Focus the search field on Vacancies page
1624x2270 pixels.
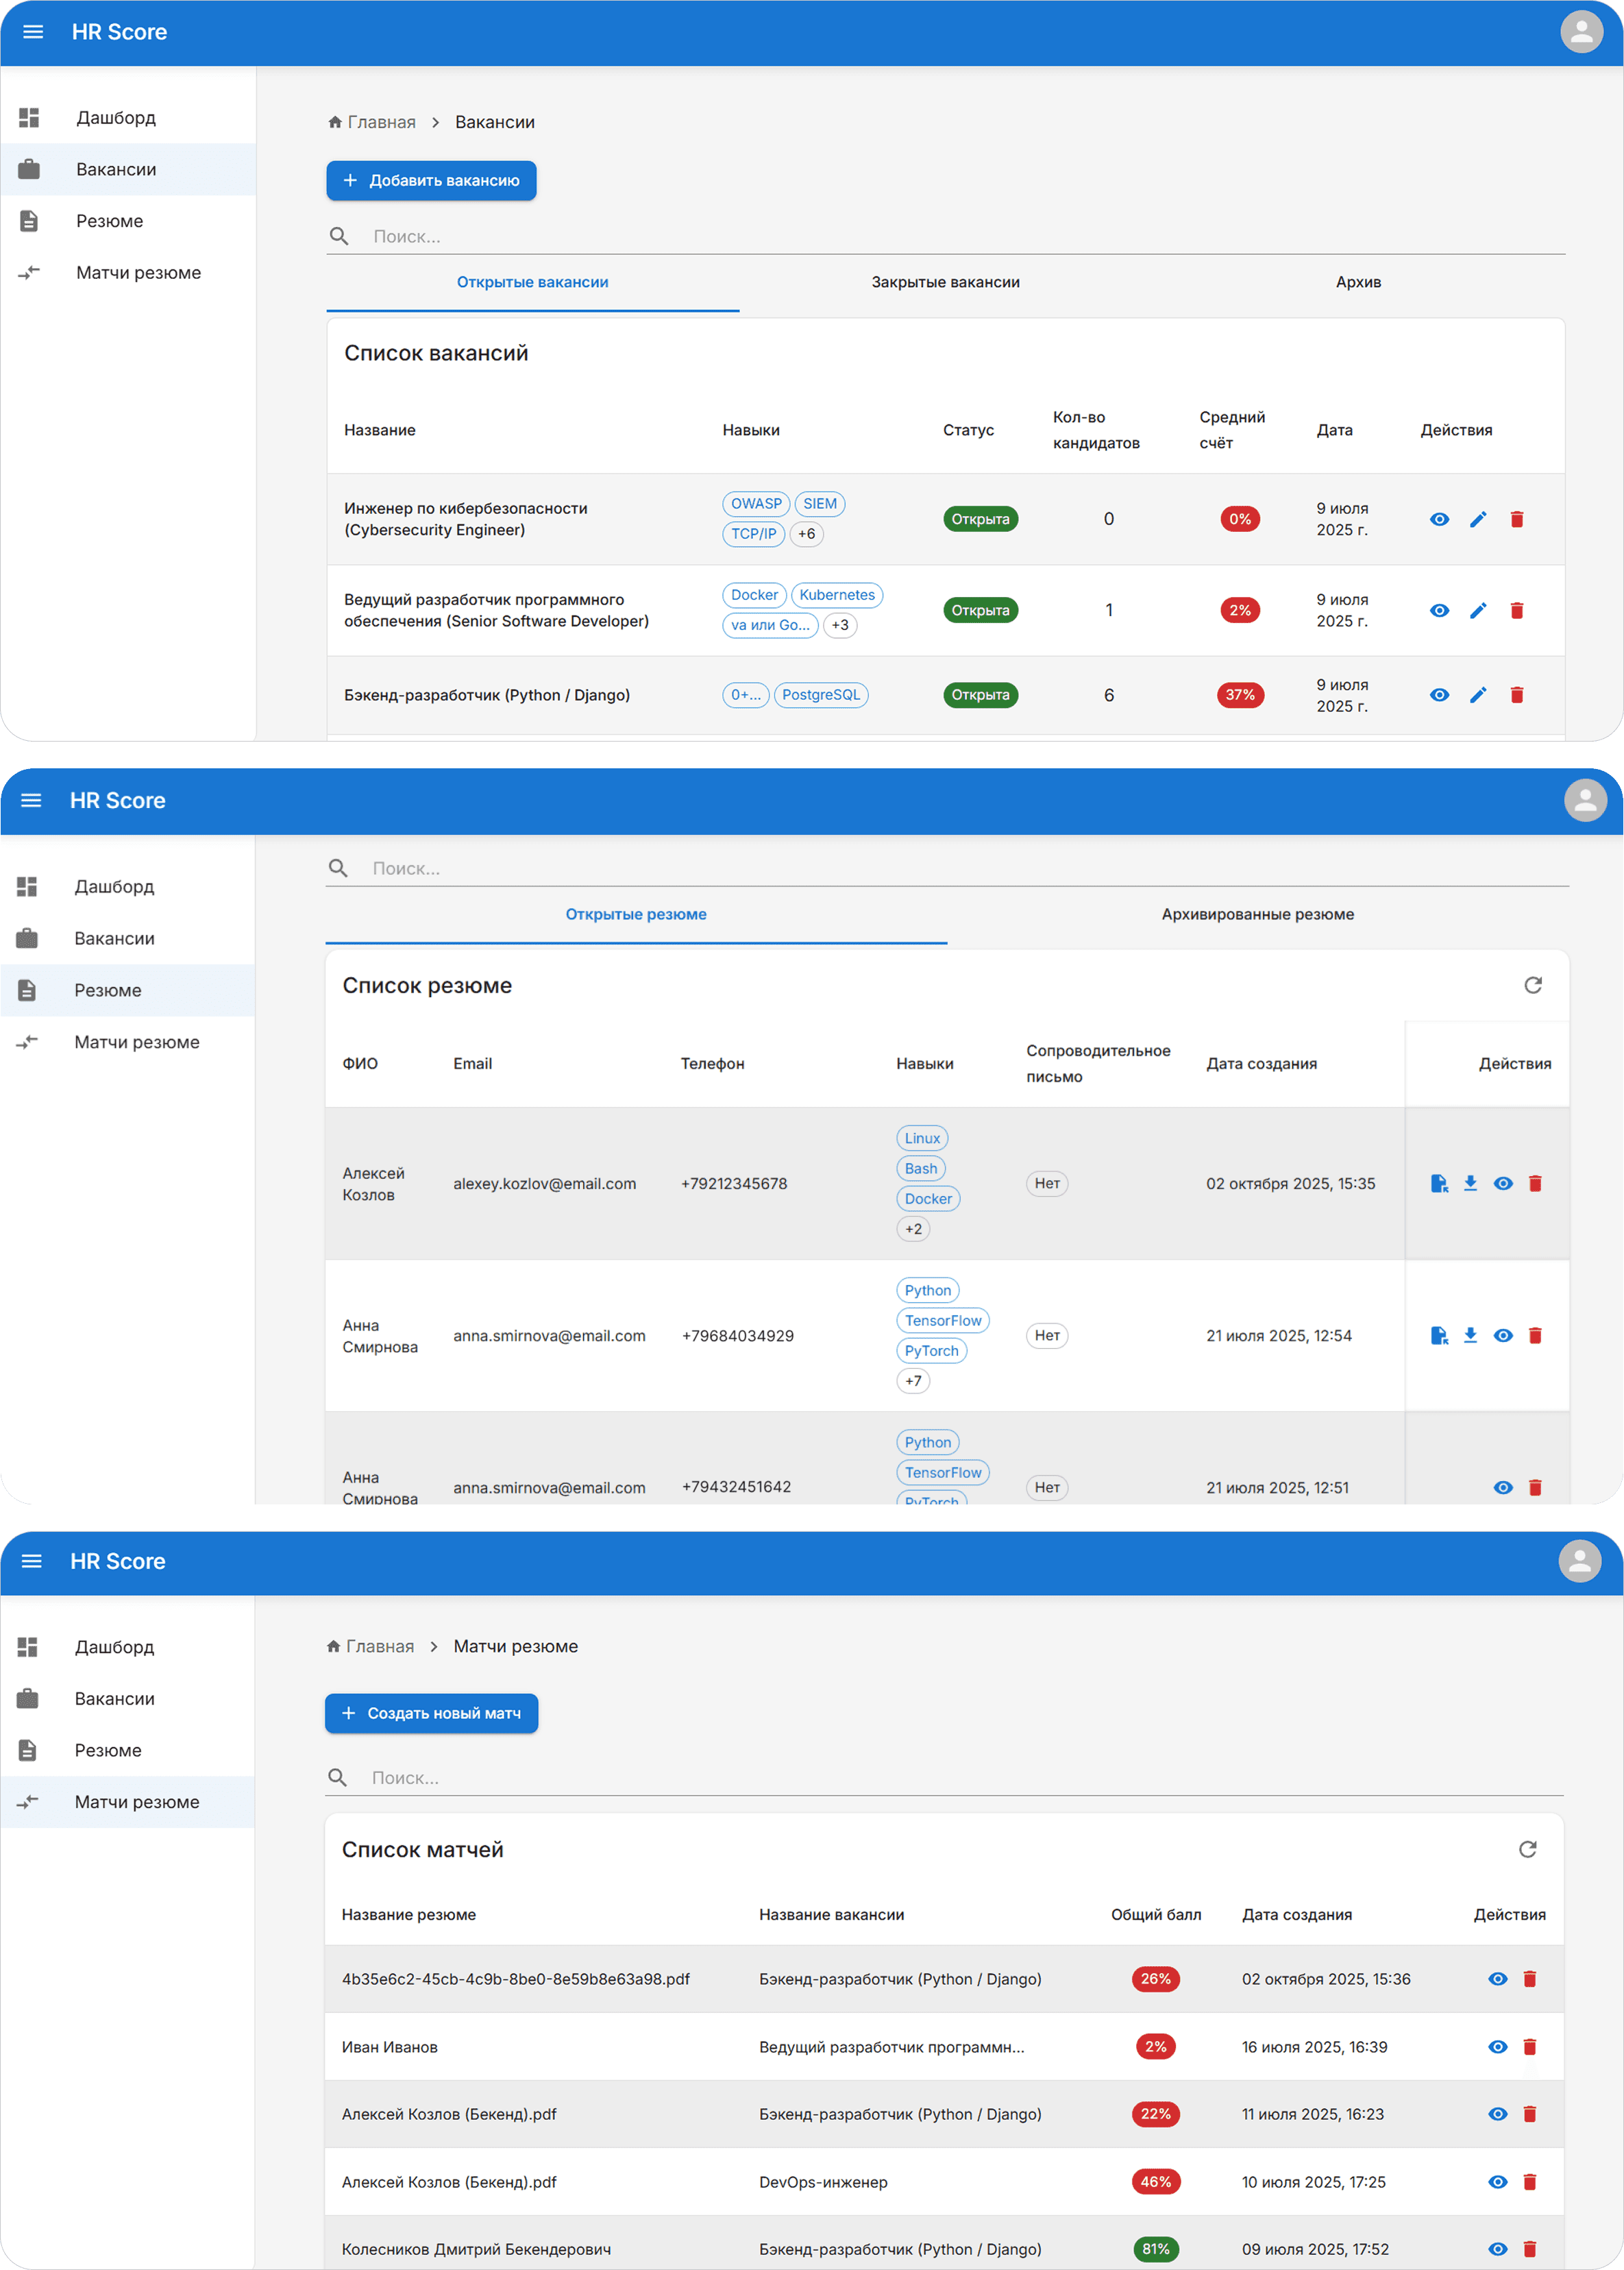(945, 236)
